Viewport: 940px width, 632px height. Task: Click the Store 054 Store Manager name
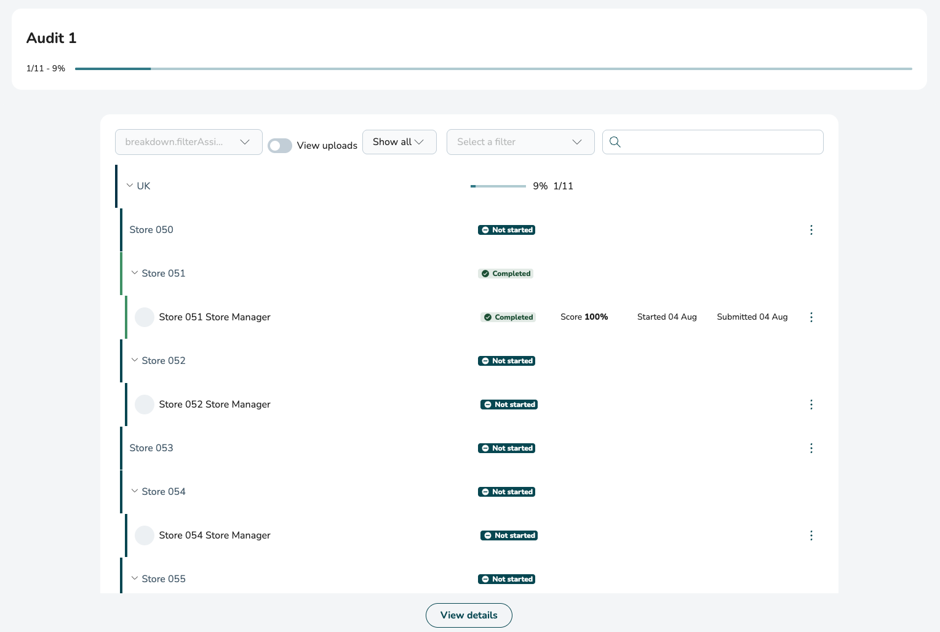[x=215, y=535]
